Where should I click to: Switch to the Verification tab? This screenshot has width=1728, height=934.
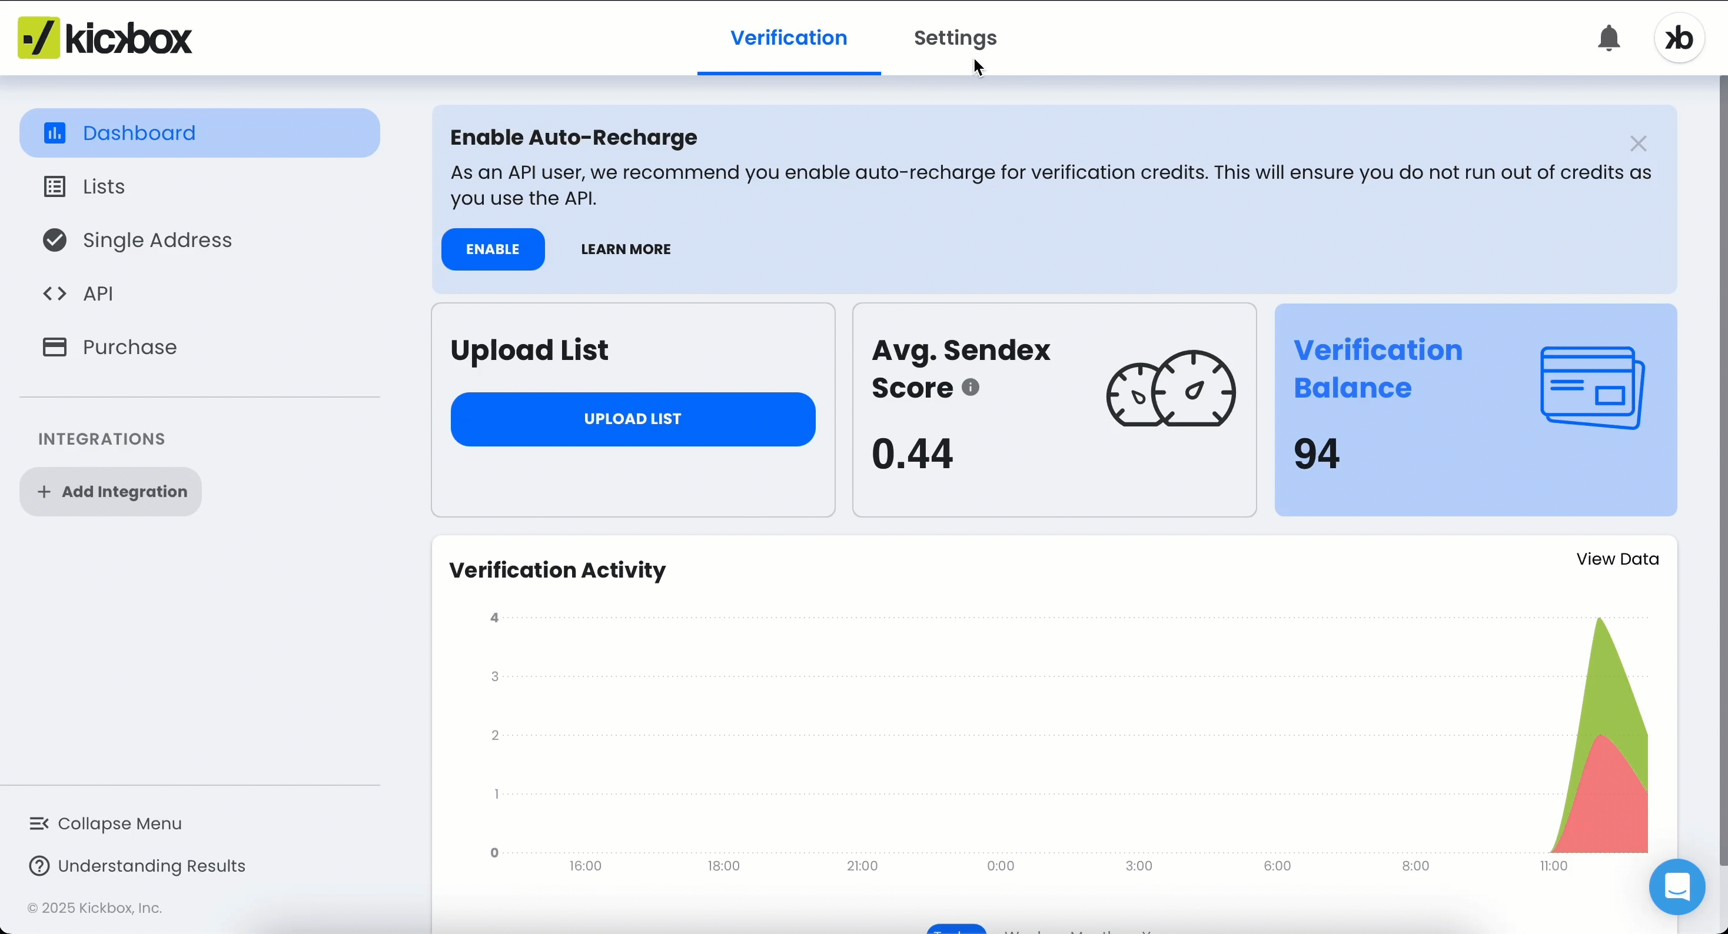[x=789, y=38]
